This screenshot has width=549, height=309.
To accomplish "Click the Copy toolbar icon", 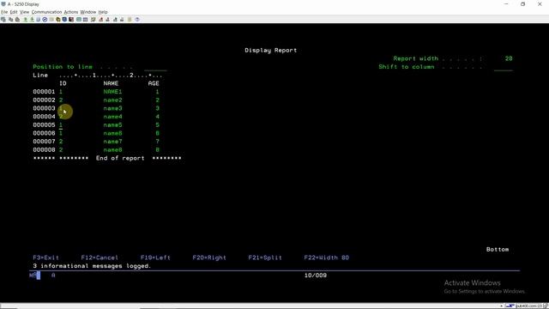I will tap(10, 20).
